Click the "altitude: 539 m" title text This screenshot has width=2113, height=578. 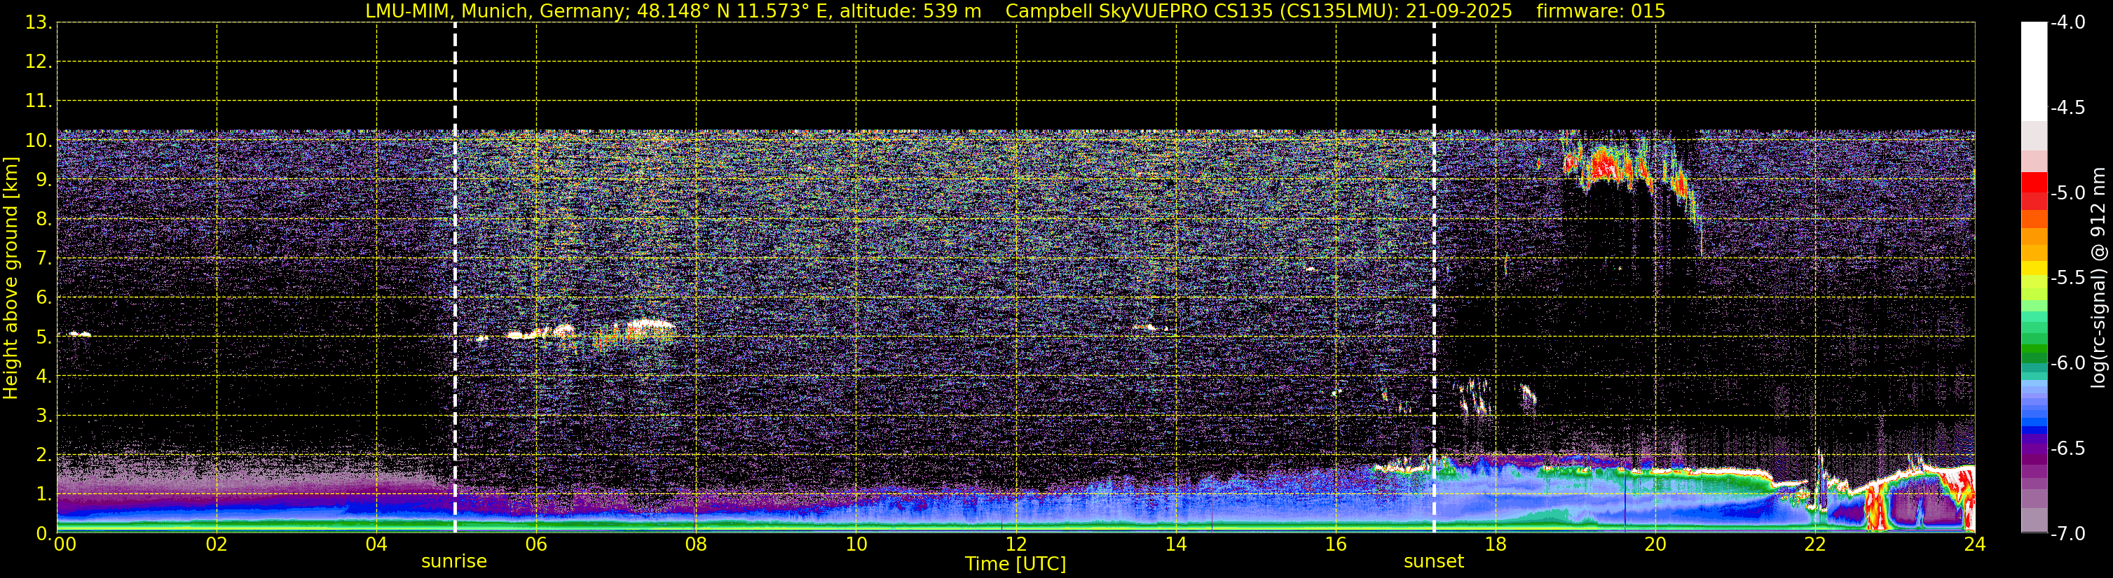click(x=910, y=10)
